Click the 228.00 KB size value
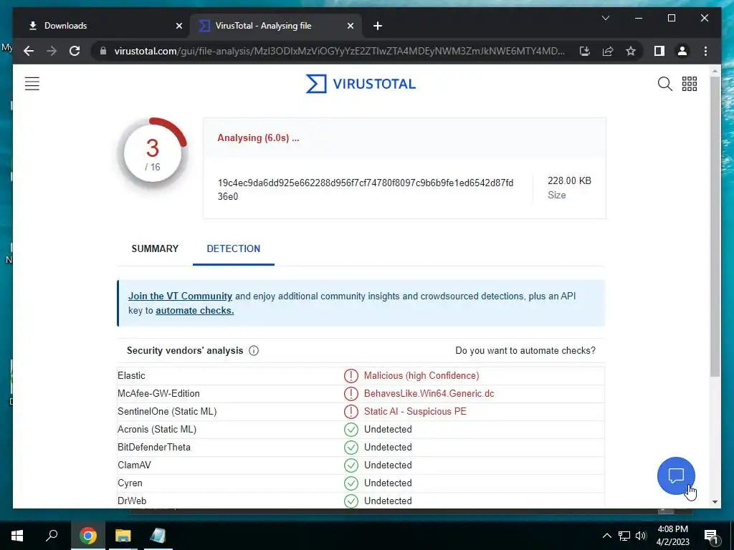The image size is (734, 550). (x=569, y=181)
